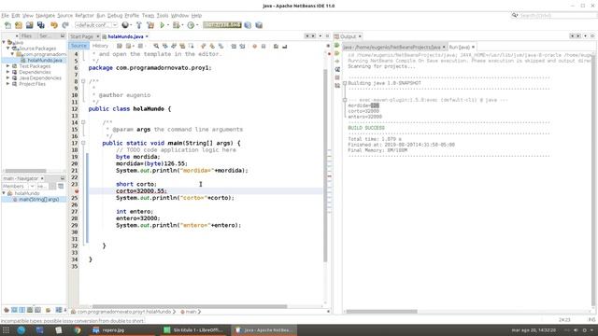Click the editor vertical scrollbar
The height and width of the screenshot is (336, 598).
click(325, 166)
